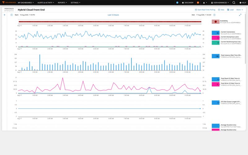Click the Hybrid Cloud Front End title
Image resolution: width=248 pixels, height=155 pixels.
[31, 10]
